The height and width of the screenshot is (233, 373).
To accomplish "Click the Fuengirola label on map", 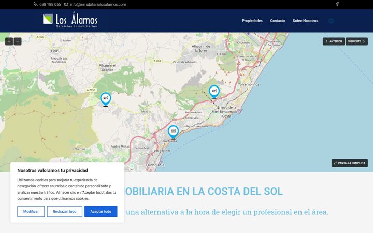I will pos(155,165).
